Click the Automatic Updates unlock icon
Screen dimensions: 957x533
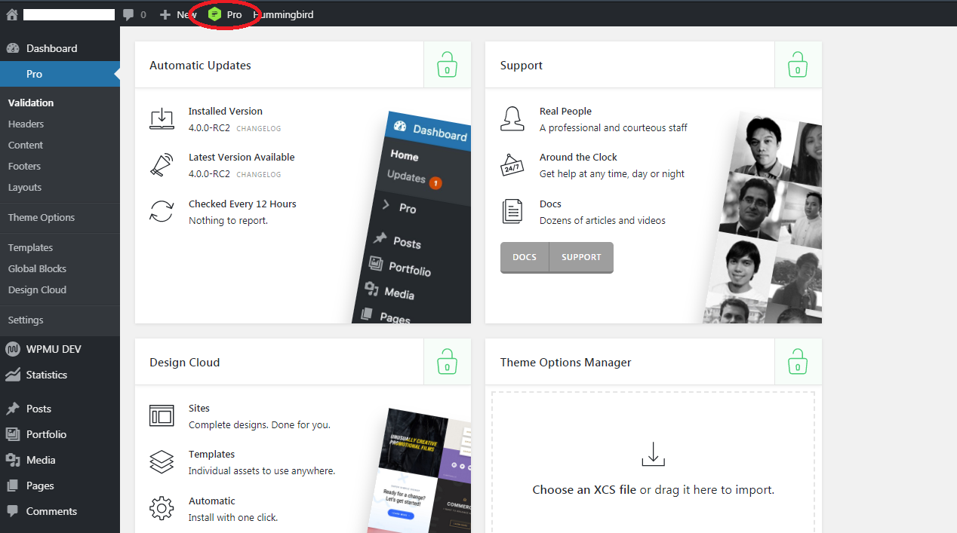coord(447,65)
